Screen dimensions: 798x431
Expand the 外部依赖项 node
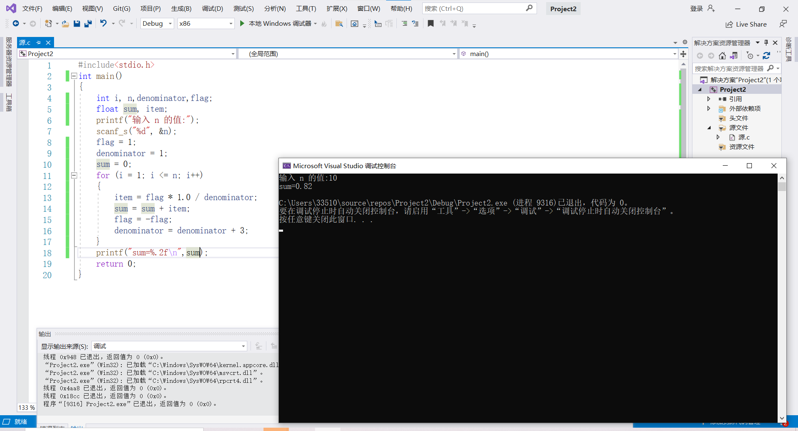click(x=709, y=108)
